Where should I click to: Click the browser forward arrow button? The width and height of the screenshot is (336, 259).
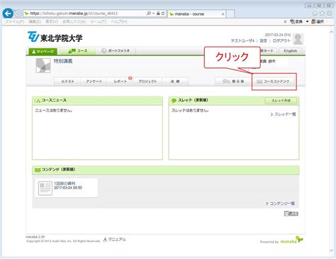coord(18,13)
